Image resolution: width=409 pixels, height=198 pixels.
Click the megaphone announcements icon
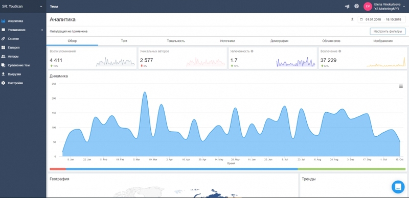[347, 6]
